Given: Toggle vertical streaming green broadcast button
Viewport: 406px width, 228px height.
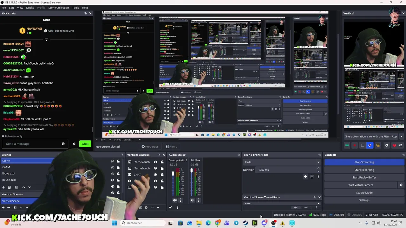Looking at the screenshot, I should (x=347, y=145).
